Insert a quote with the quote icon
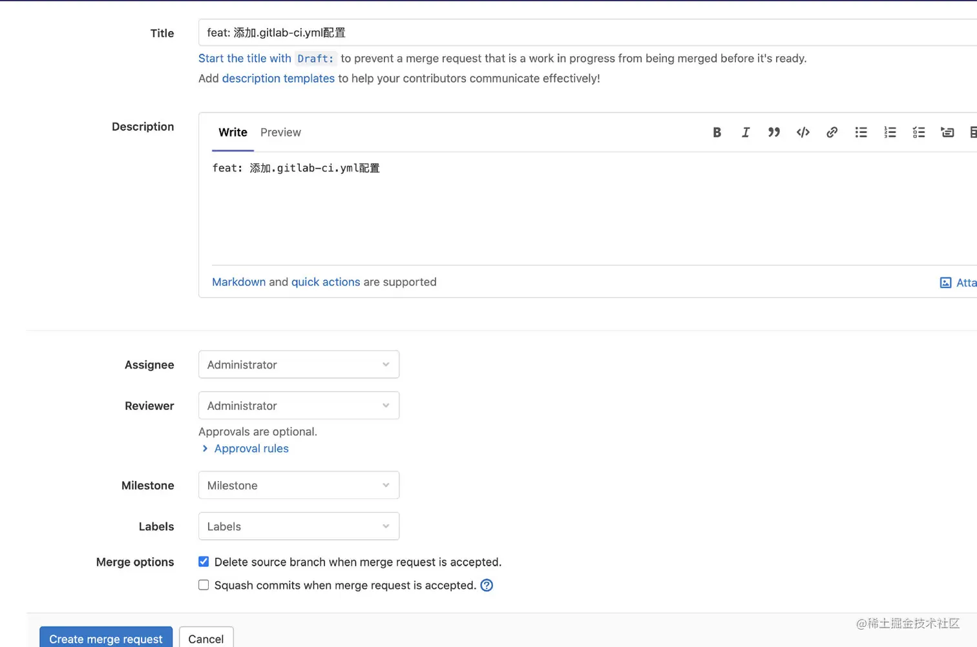The height and width of the screenshot is (647, 977). point(774,132)
